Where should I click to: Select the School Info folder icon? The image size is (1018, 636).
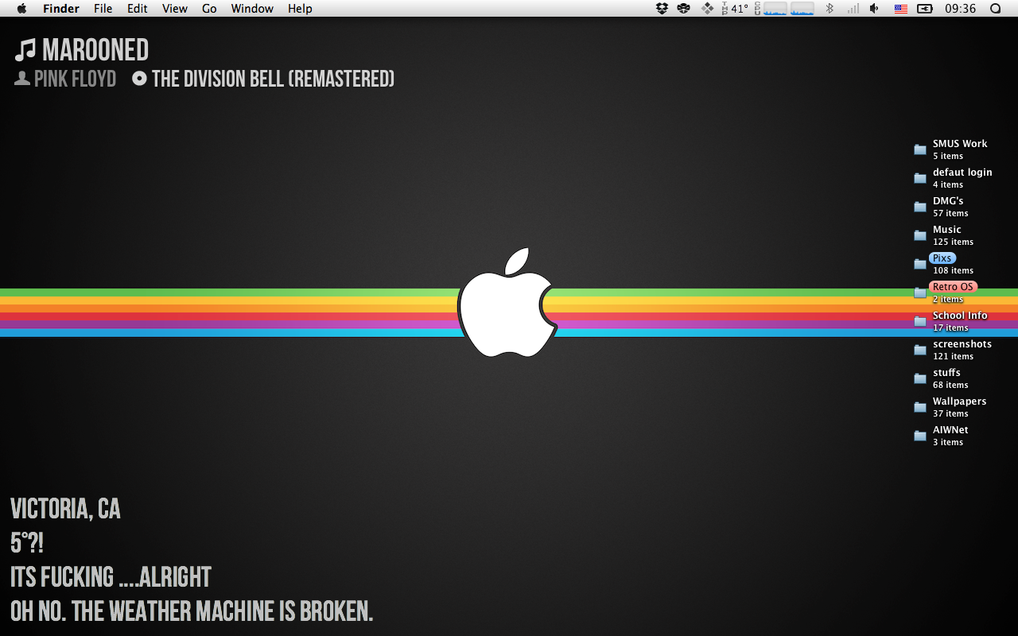pyautogui.click(x=920, y=321)
